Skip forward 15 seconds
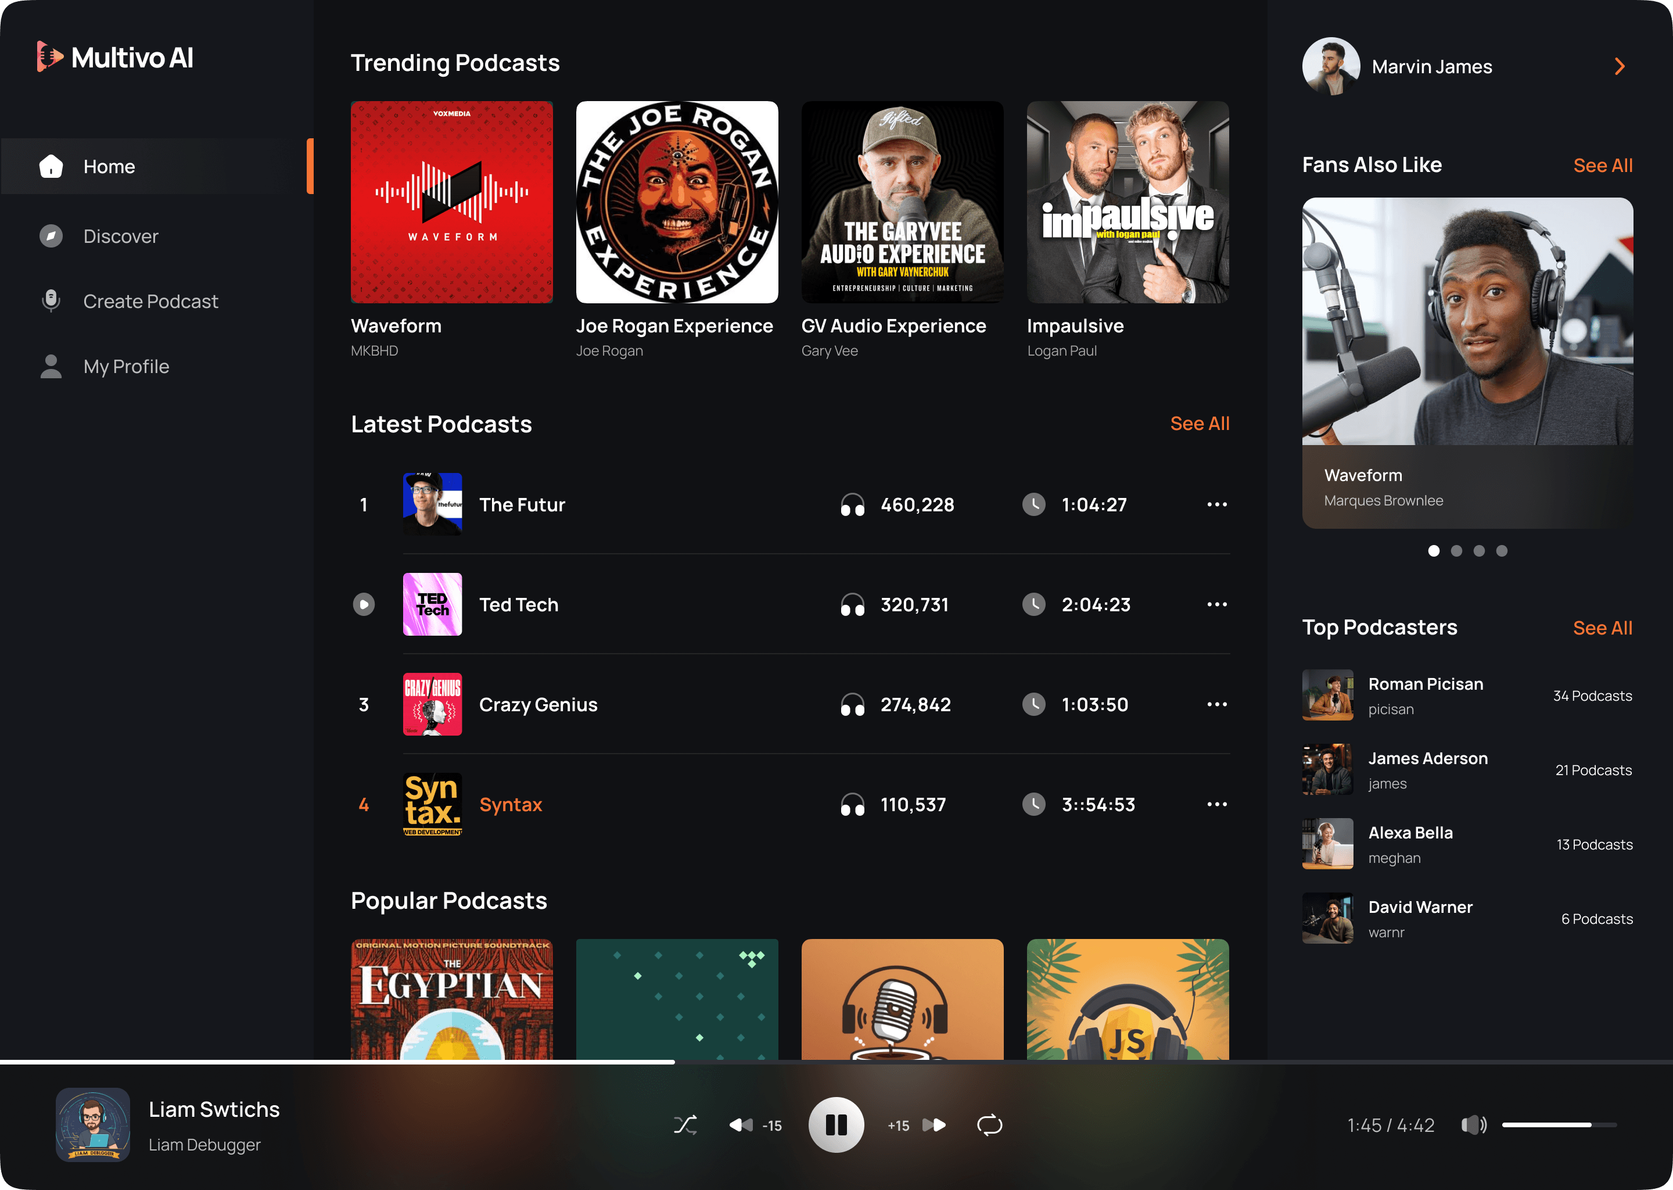This screenshot has height=1190, width=1673. pyautogui.click(x=916, y=1125)
